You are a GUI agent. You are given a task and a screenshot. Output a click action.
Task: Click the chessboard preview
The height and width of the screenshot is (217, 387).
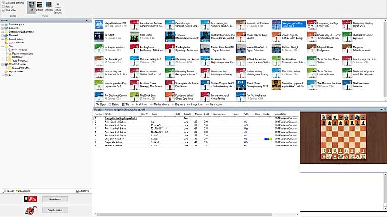[x=344, y=137]
